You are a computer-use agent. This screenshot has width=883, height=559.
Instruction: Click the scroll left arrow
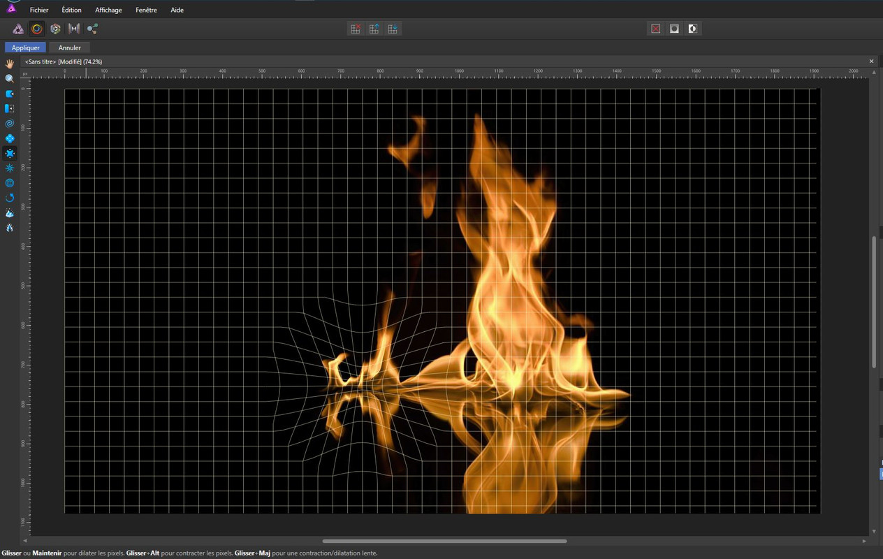click(x=26, y=541)
